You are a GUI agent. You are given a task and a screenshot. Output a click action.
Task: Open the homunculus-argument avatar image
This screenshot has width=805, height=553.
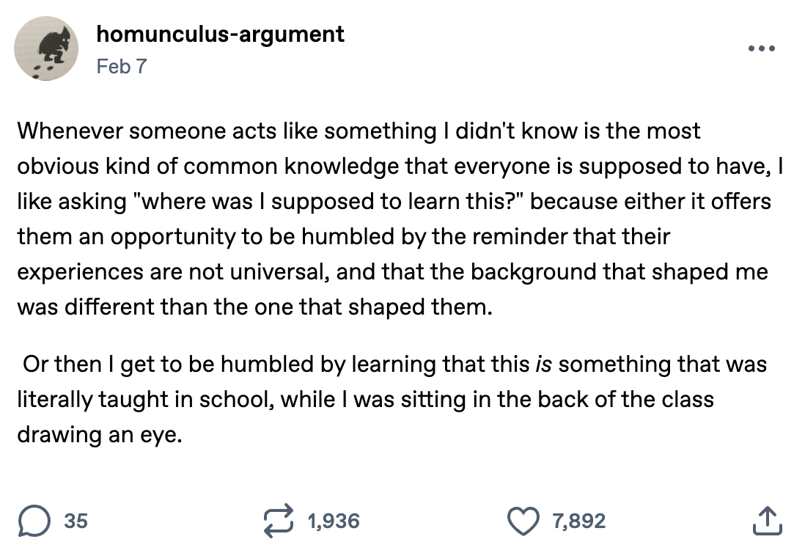coord(48,49)
